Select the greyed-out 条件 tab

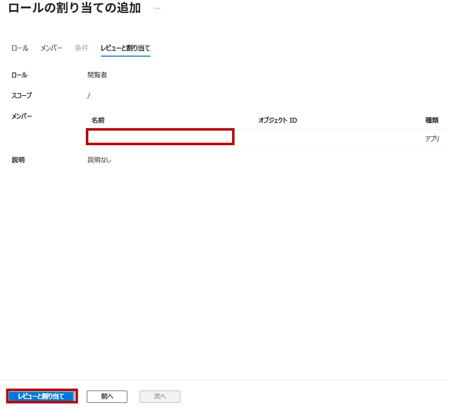click(82, 48)
